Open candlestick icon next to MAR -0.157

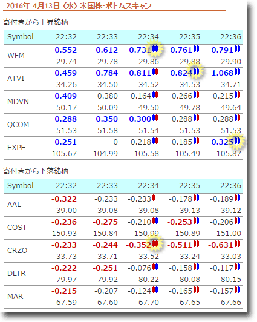click(x=237, y=290)
